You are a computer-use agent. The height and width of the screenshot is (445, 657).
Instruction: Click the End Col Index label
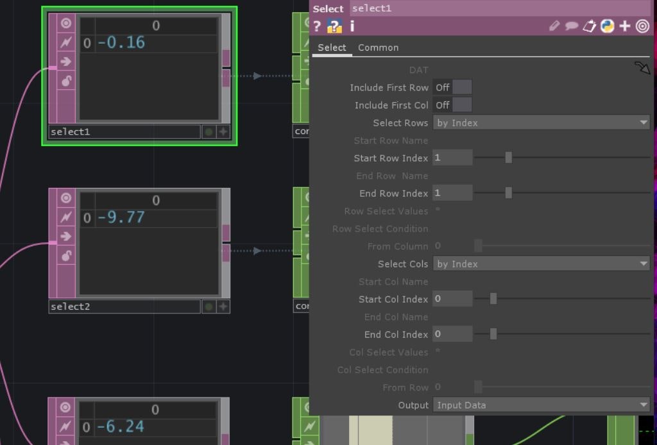(x=396, y=335)
